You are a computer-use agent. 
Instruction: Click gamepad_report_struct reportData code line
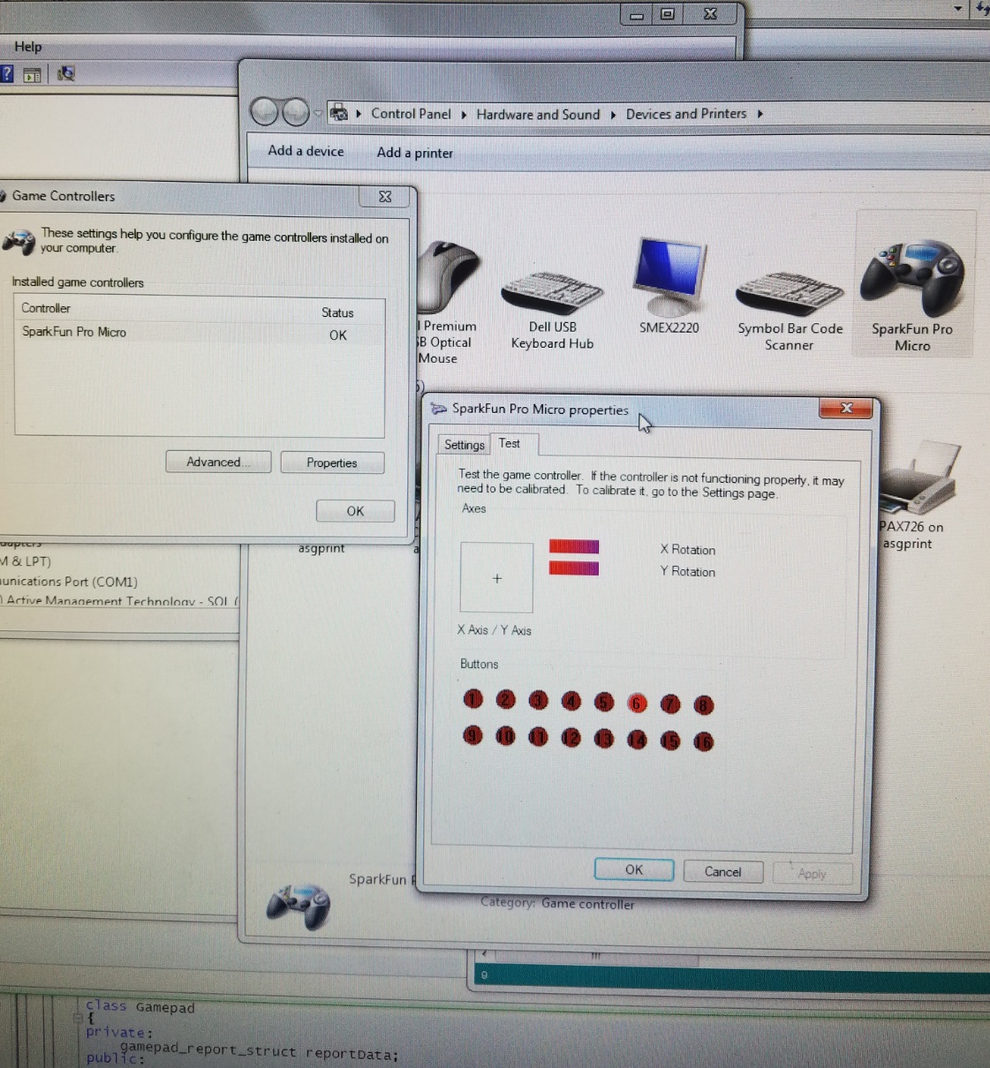[259, 1050]
